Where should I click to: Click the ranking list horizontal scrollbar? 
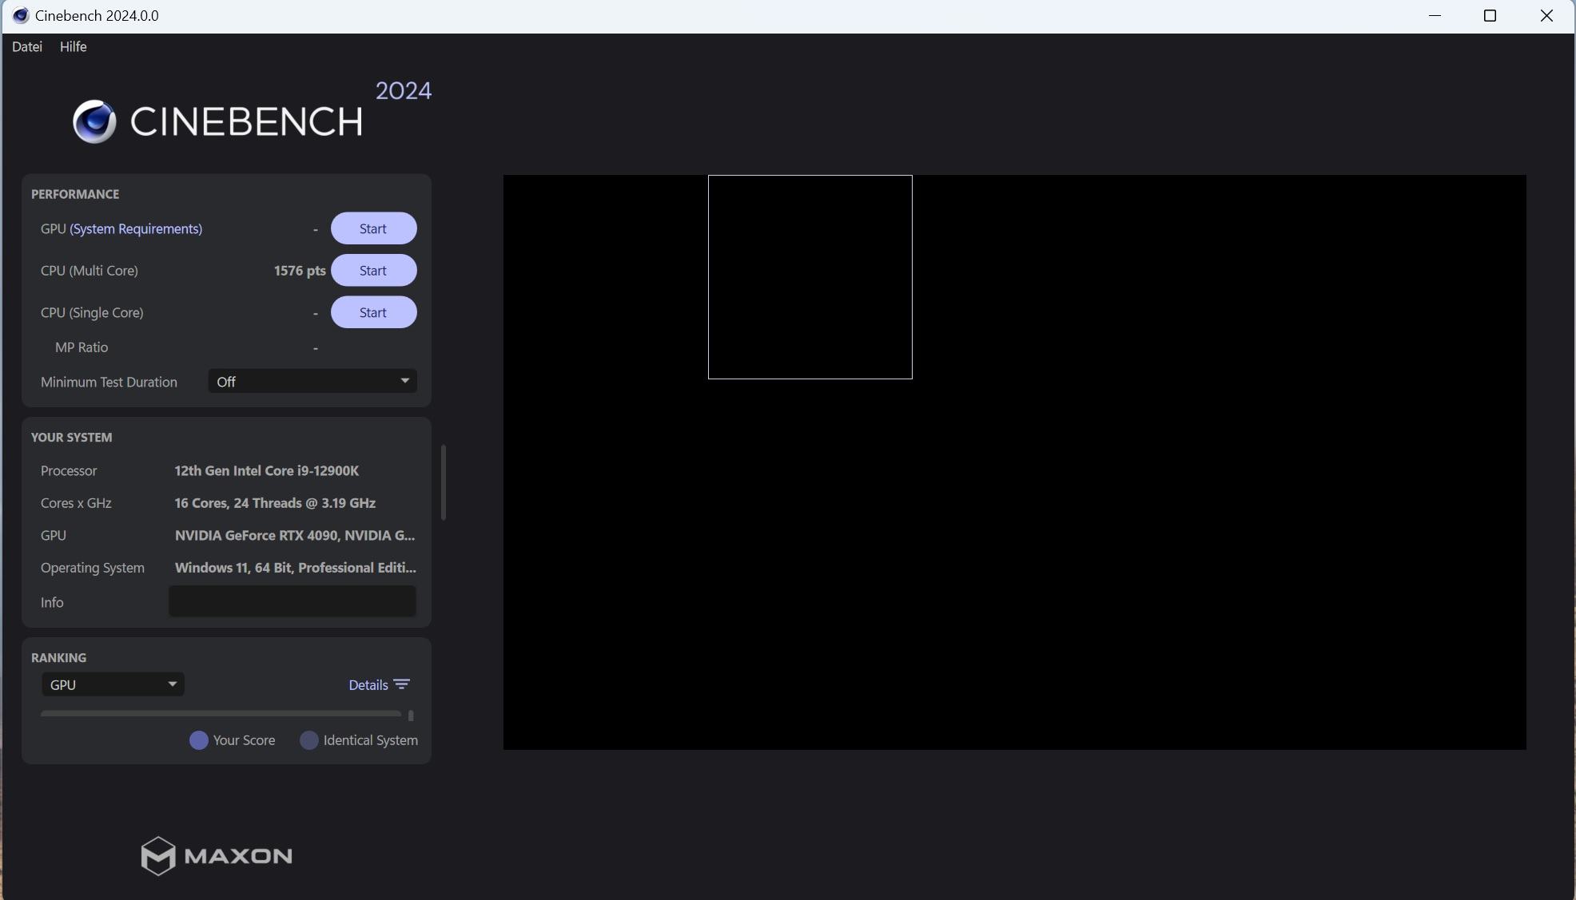(221, 713)
